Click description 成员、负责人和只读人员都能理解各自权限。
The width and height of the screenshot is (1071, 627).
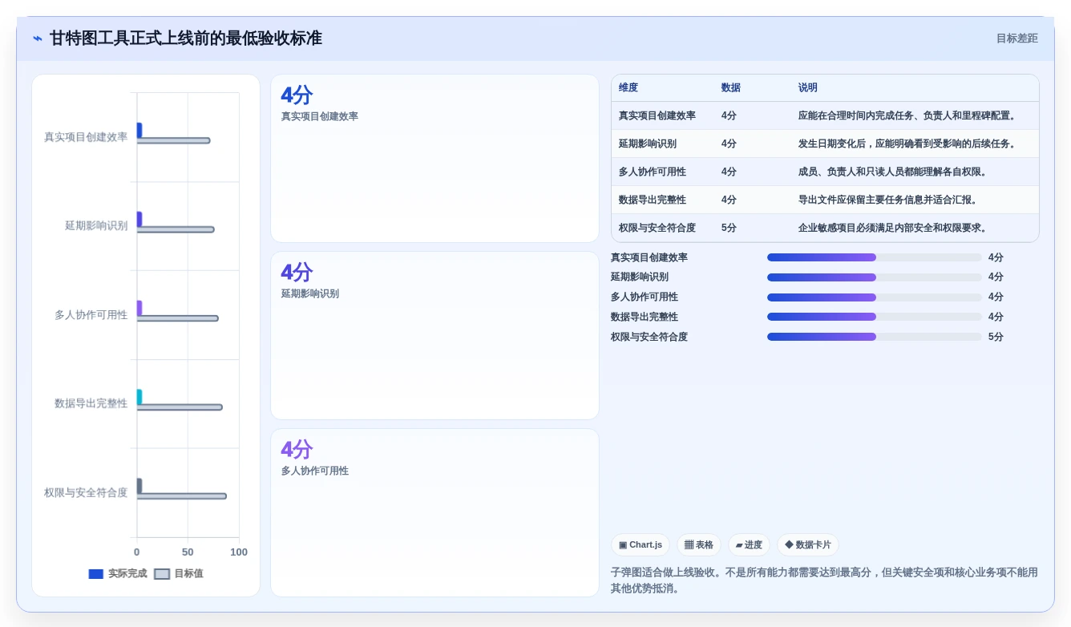pyautogui.click(x=893, y=172)
